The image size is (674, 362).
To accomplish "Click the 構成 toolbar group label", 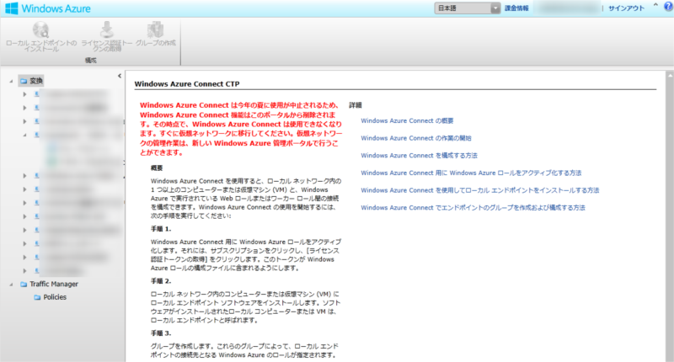I will (91, 60).
